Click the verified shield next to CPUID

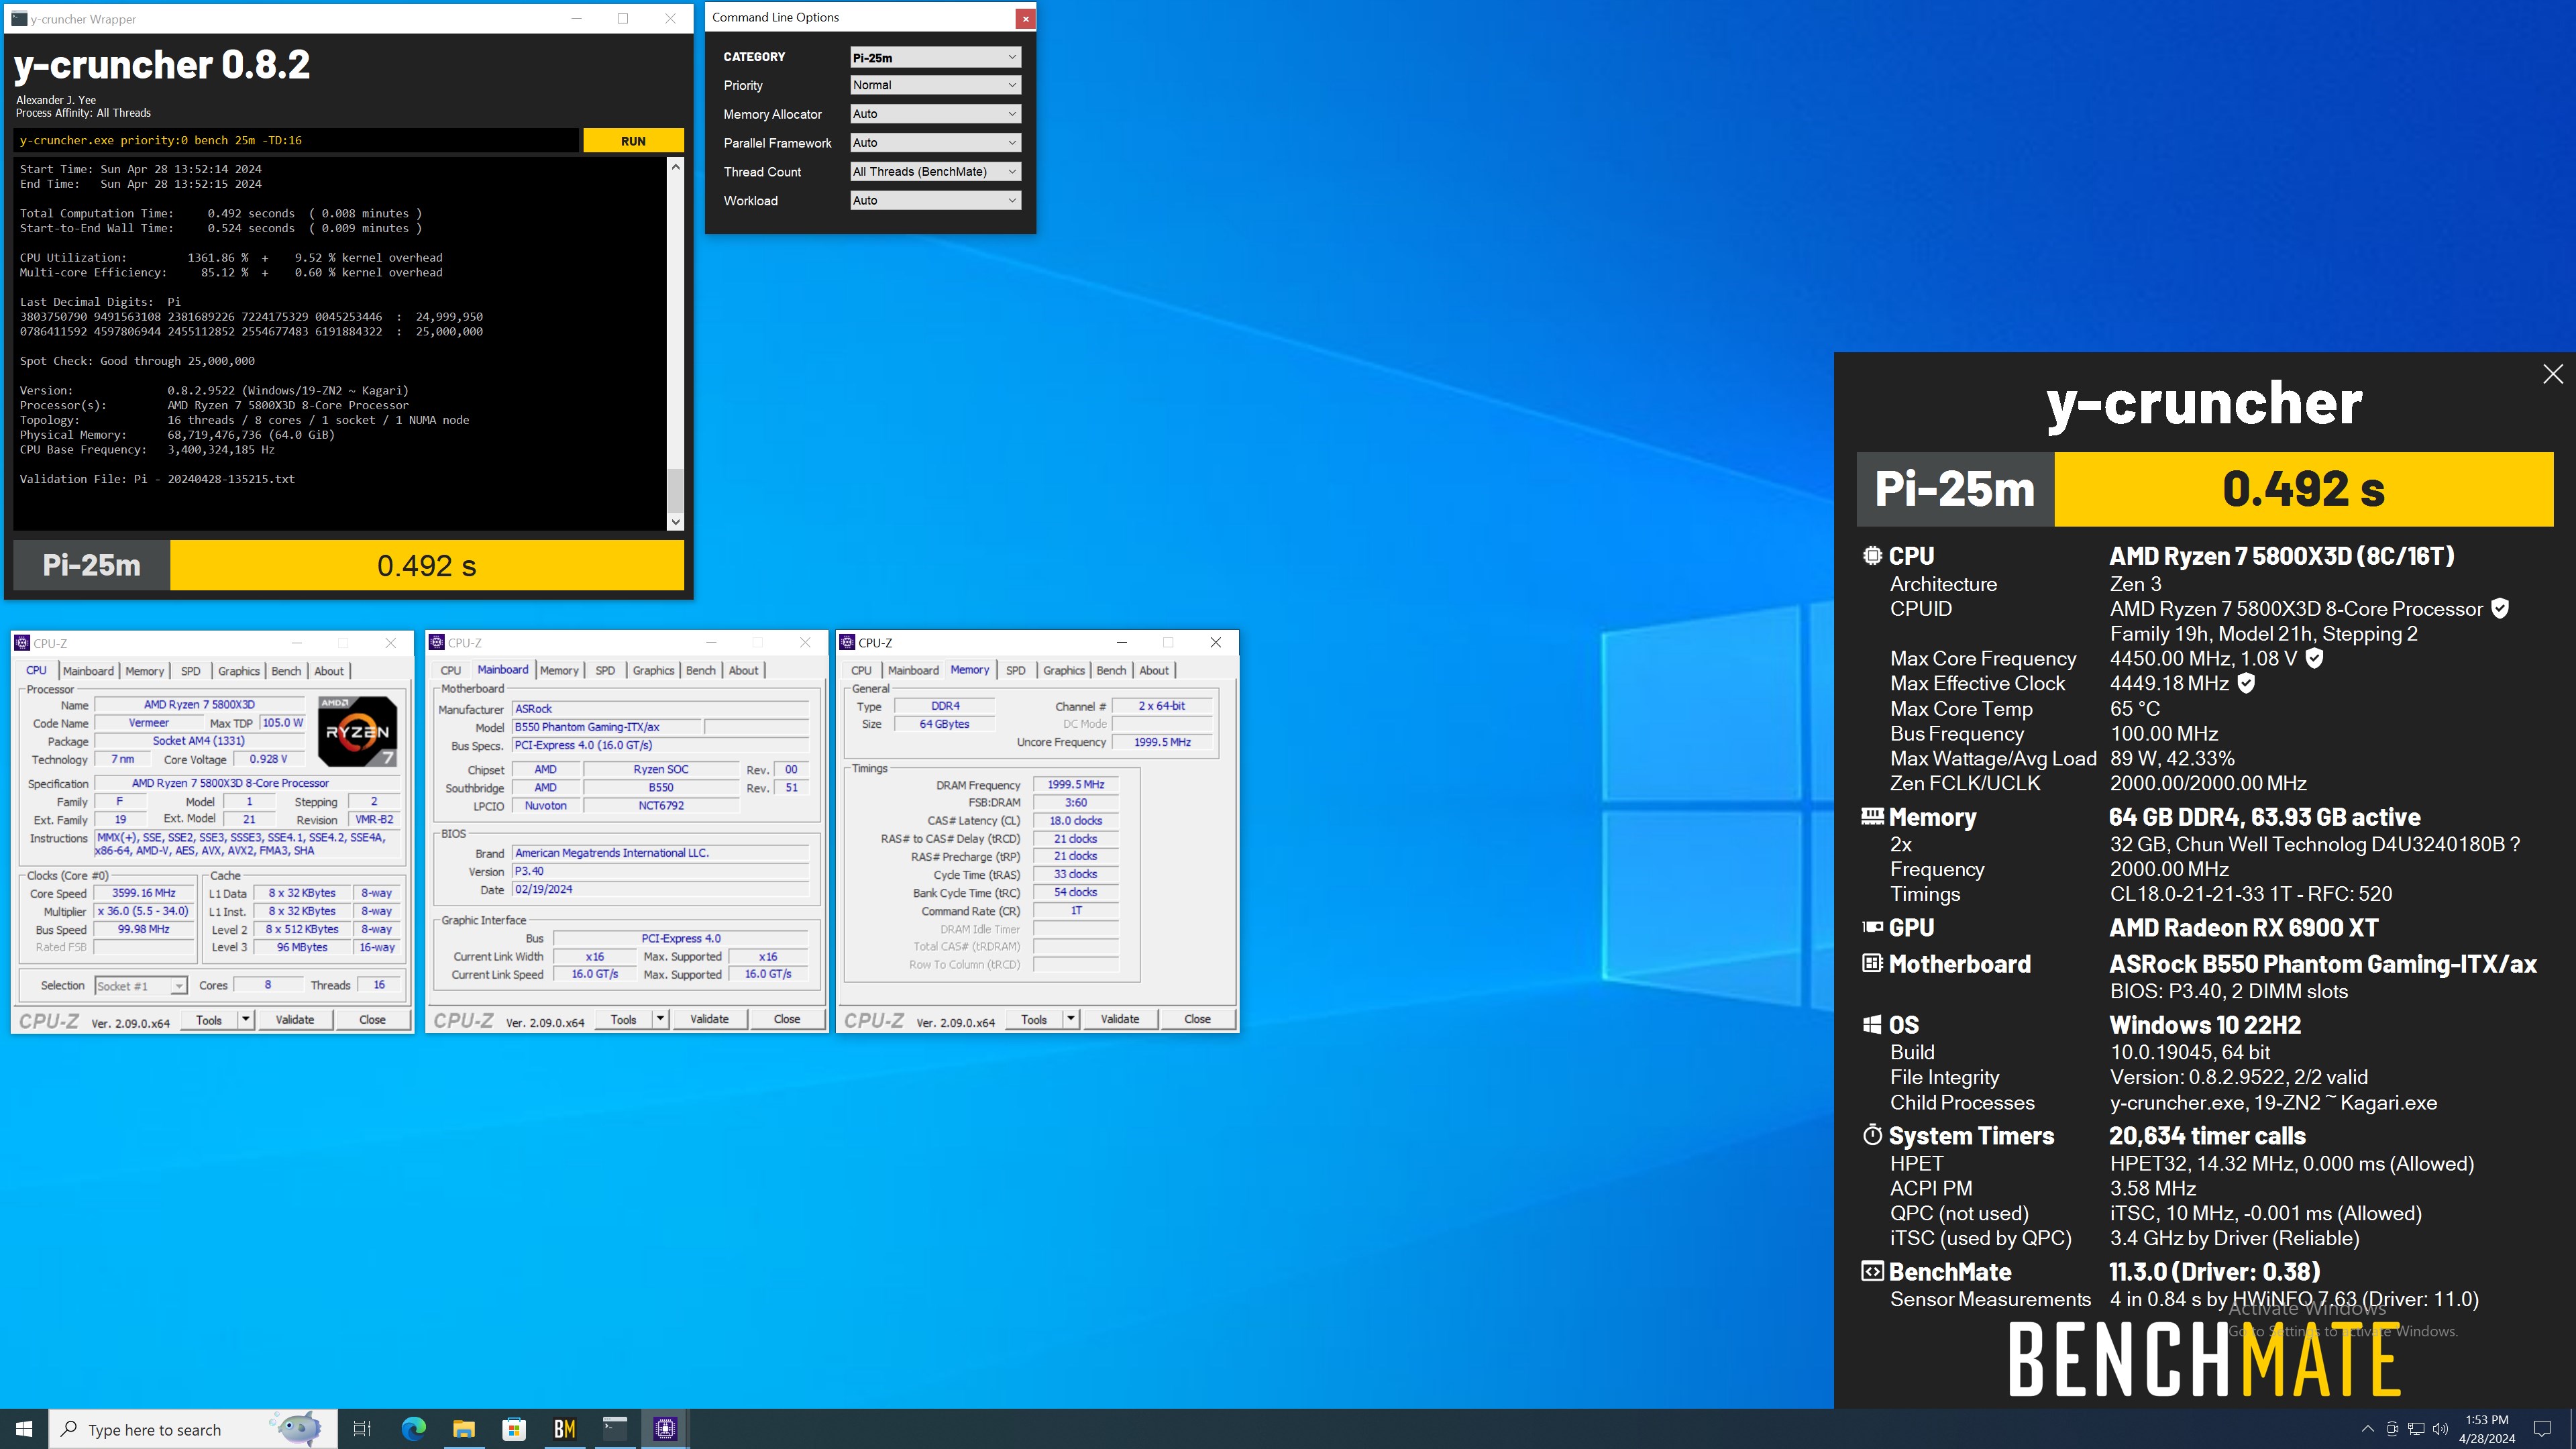coord(2500,608)
